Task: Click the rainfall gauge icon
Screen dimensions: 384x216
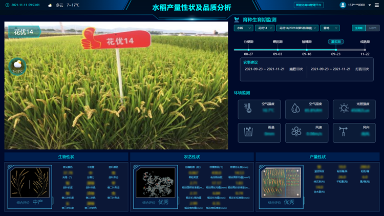Action: (248, 132)
